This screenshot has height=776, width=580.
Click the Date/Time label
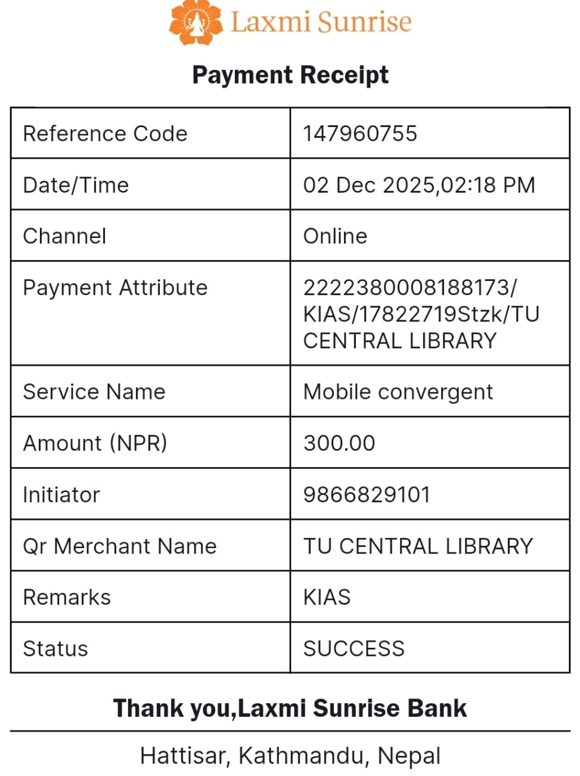pyautogui.click(x=76, y=185)
